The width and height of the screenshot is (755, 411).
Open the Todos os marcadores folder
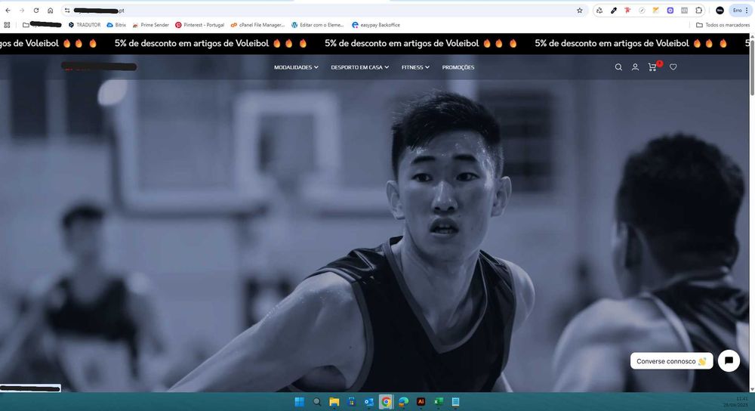[723, 25]
